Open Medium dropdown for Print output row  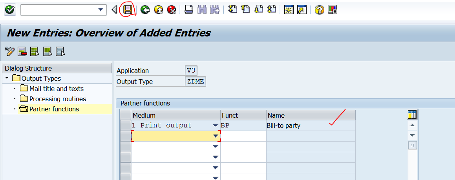pos(215,125)
